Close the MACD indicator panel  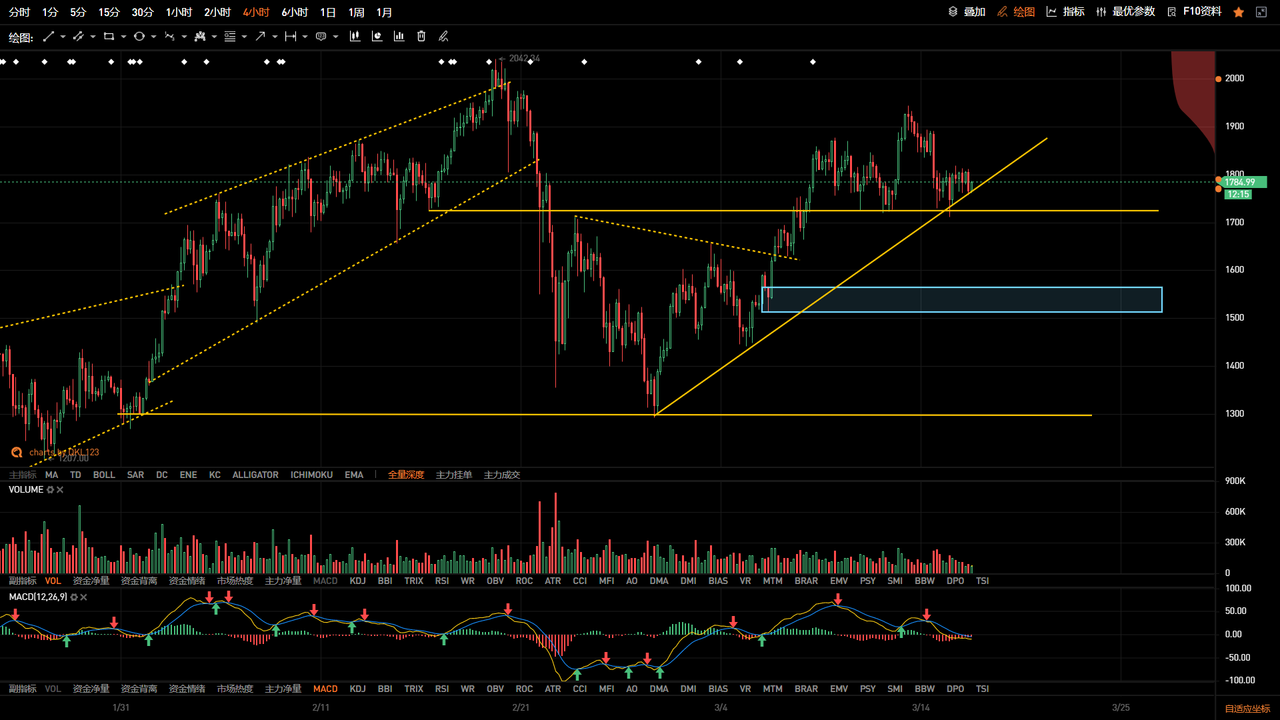point(84,597)
